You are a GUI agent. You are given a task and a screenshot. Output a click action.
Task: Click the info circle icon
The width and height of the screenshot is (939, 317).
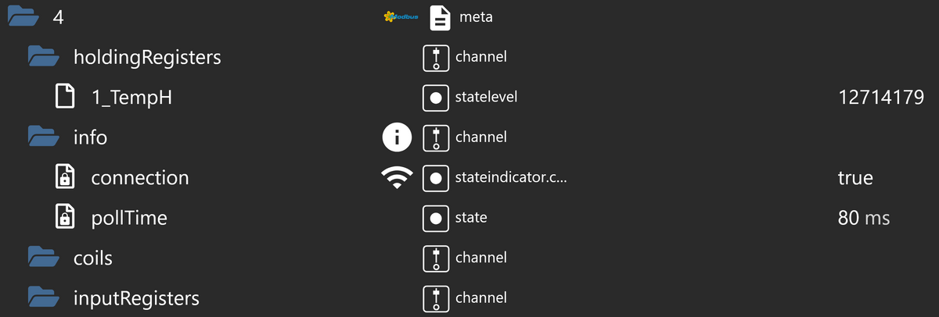point(397,137)
